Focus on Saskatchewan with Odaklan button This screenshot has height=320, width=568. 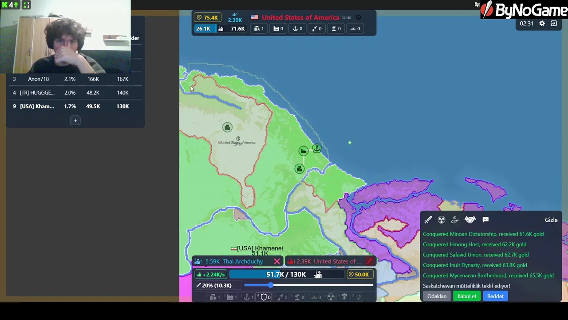tap(437, 296)
